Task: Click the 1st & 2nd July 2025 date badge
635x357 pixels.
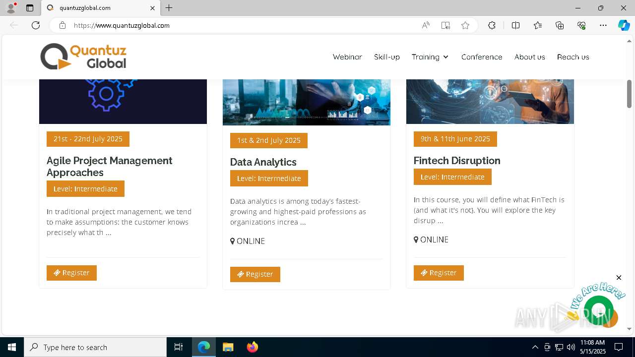Action: (269, 140)
